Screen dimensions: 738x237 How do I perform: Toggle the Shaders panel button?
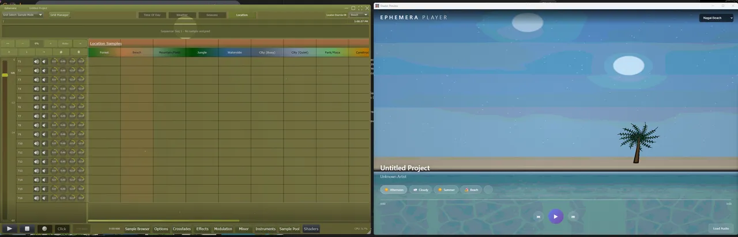tap(311, 229)
